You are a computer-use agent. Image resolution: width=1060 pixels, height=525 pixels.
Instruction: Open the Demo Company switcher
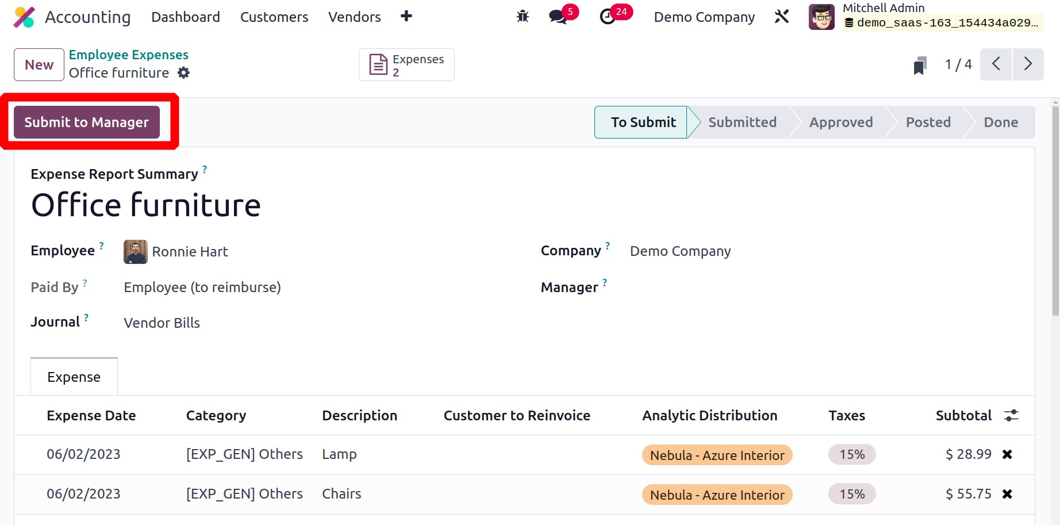tap(704, 17)
